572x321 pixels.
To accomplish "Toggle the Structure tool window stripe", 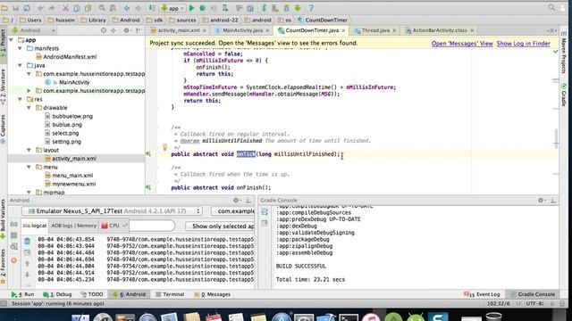I will 3,86.
